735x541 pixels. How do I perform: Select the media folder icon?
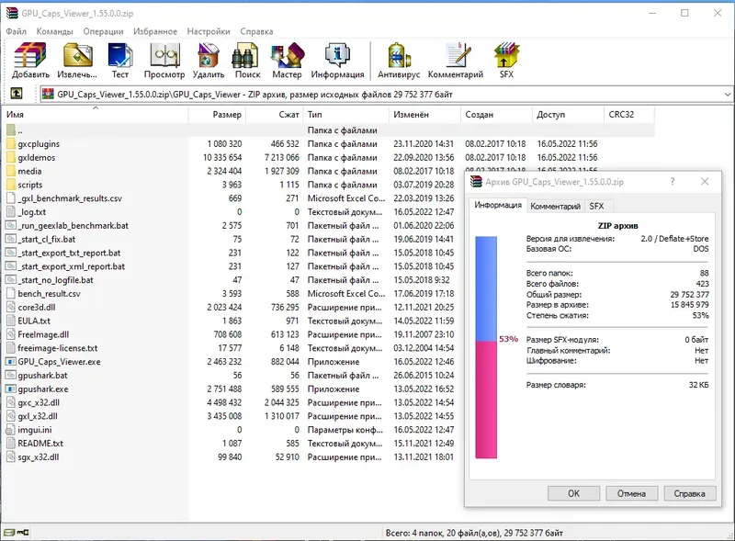click(11, 171)
